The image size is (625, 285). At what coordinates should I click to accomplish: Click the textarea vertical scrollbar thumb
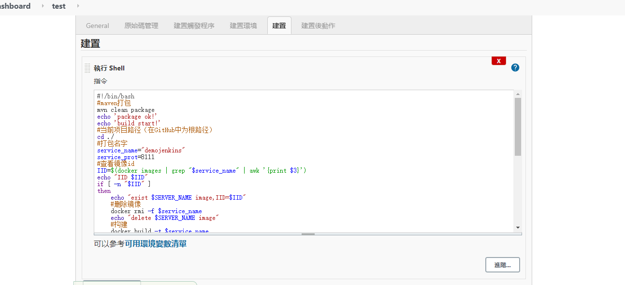518,126
